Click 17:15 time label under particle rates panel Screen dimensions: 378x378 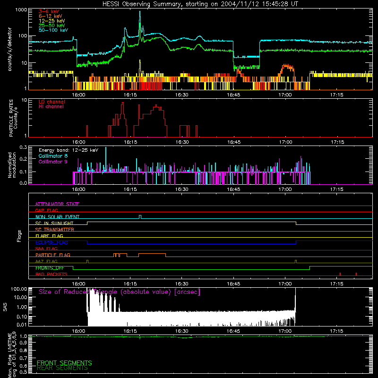(x=337, y=142)
